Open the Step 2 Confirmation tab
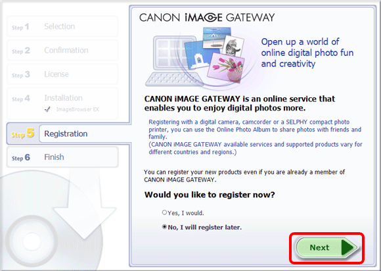381x271 pixels. [x=62, y=51]
